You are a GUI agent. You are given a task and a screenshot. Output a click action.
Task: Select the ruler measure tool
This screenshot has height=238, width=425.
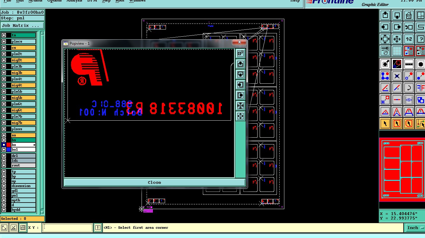click(409, 64)
